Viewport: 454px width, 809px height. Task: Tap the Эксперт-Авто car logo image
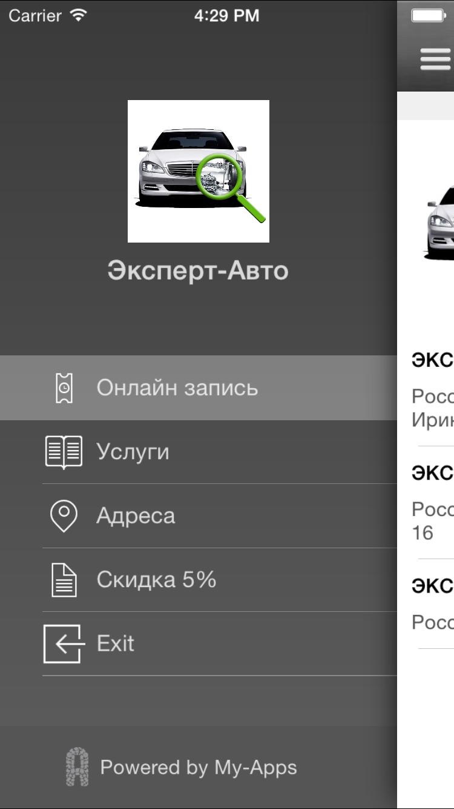[199, 171]
